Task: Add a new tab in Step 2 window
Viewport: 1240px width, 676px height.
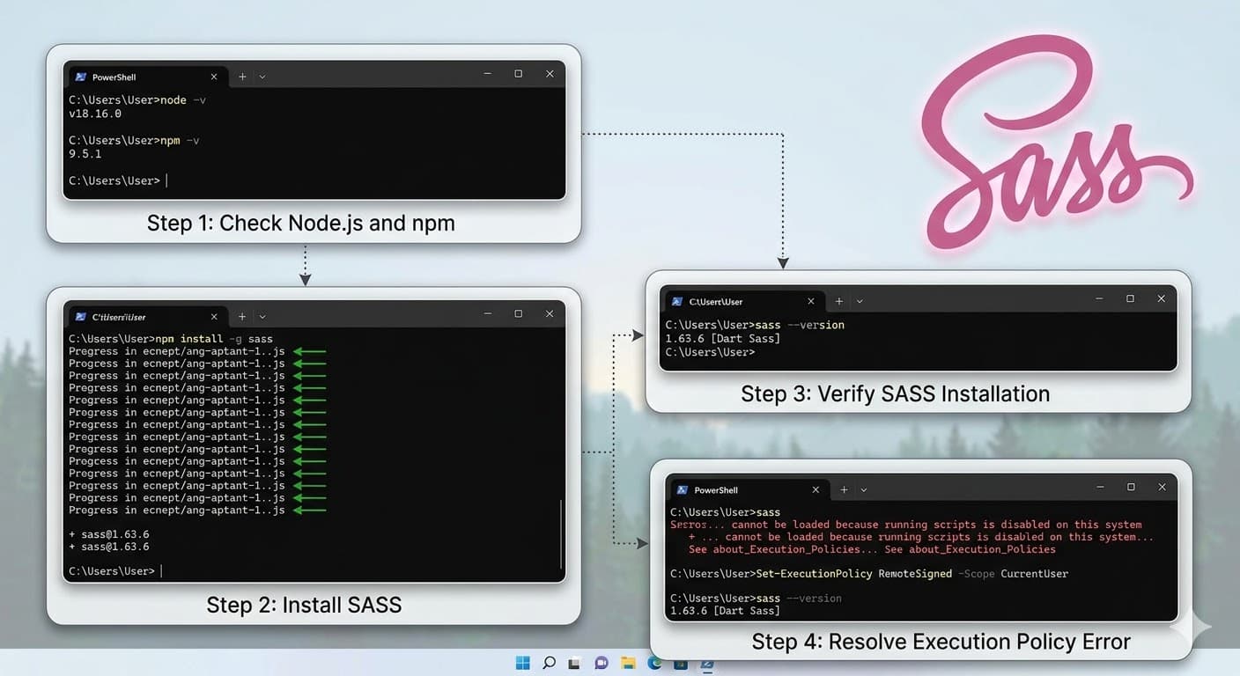Action: pyautogui.click(x=242, y=317)
